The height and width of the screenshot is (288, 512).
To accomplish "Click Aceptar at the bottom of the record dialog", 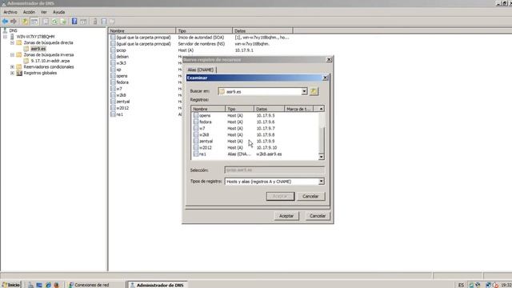I will pyautogui.click(x=286, y=216).
